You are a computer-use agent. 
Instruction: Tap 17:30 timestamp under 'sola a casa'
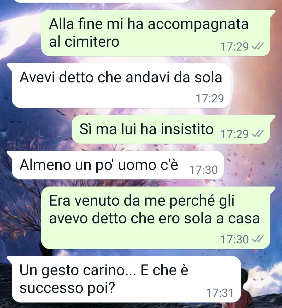click(234, 239)
